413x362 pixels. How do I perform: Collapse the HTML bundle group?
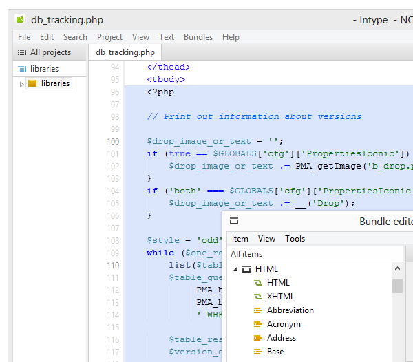click(235, 269)
